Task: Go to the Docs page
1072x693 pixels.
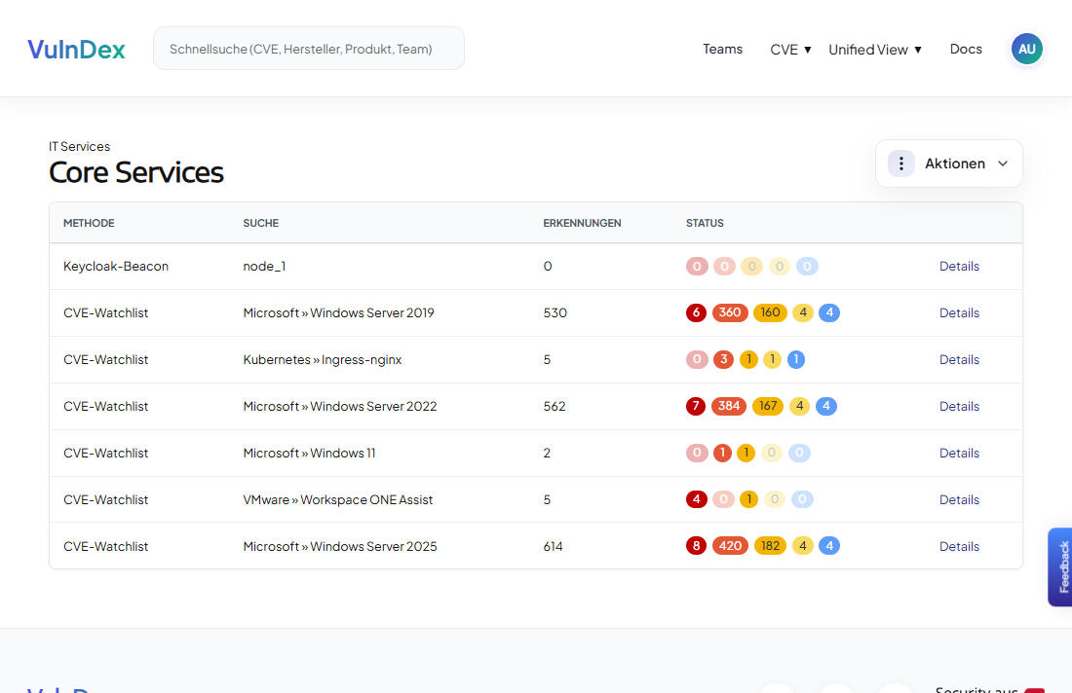Action: [966, 50]
